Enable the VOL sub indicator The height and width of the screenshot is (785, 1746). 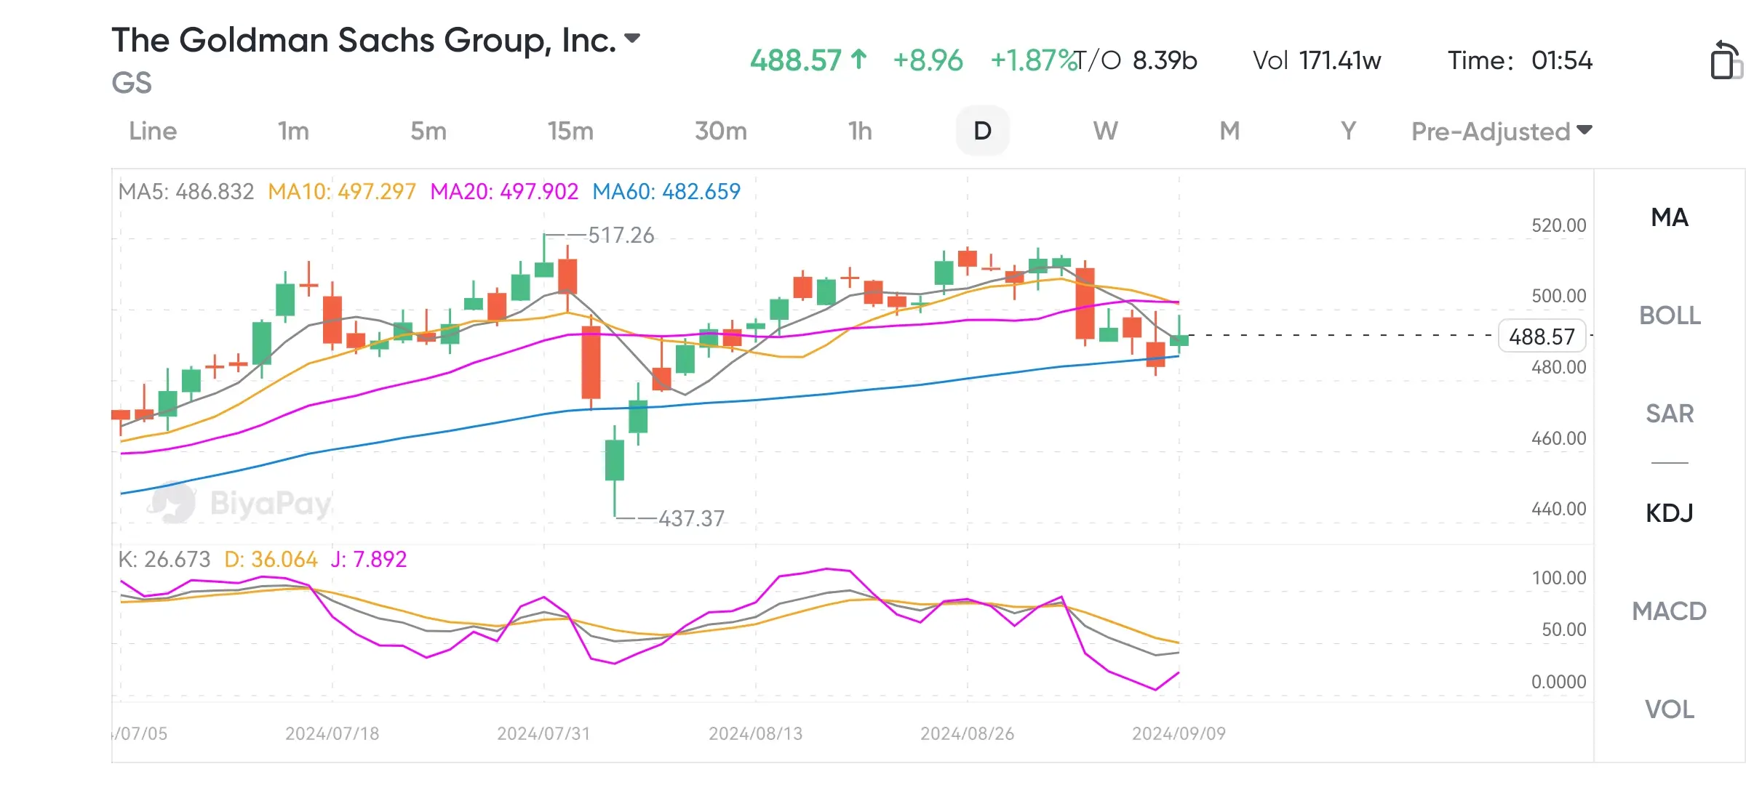(1670, 709)
